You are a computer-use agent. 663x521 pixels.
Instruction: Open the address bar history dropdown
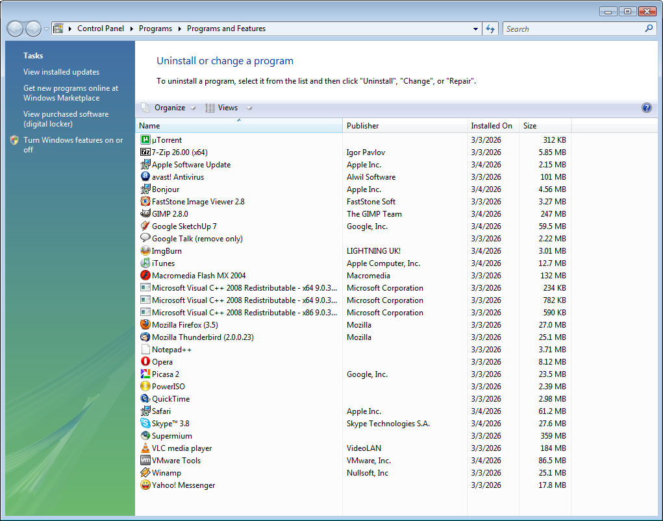click(475, 29)
